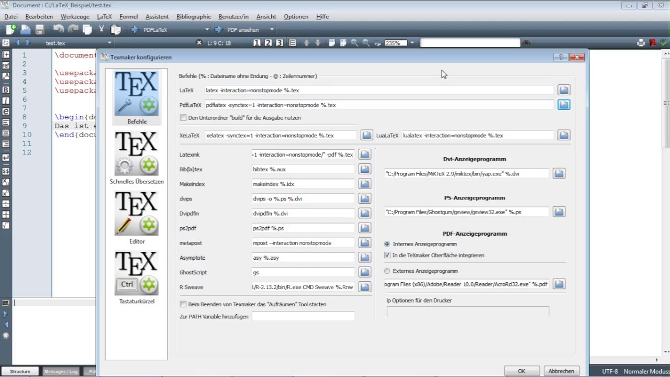The width and height of the screenshot is (670, 377).
Task: Browse for the Dvi-Anzeigeprogramm path
Action: (x=559, y=173)
